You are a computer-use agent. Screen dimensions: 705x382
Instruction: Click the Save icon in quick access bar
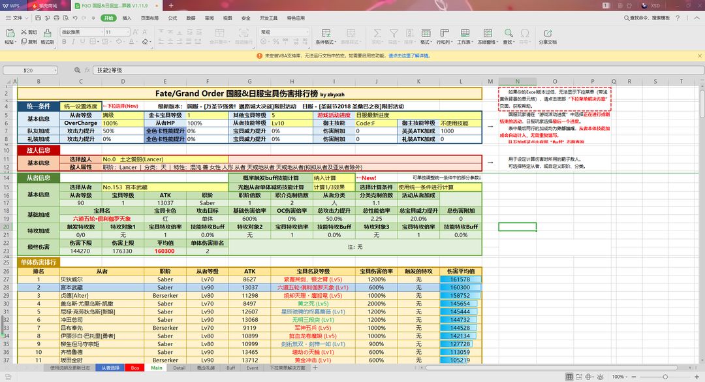(x=38, y=18)
